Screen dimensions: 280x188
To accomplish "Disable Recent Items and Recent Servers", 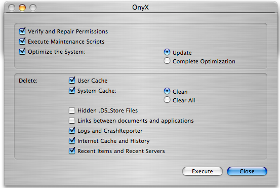I will coord(72,151).
